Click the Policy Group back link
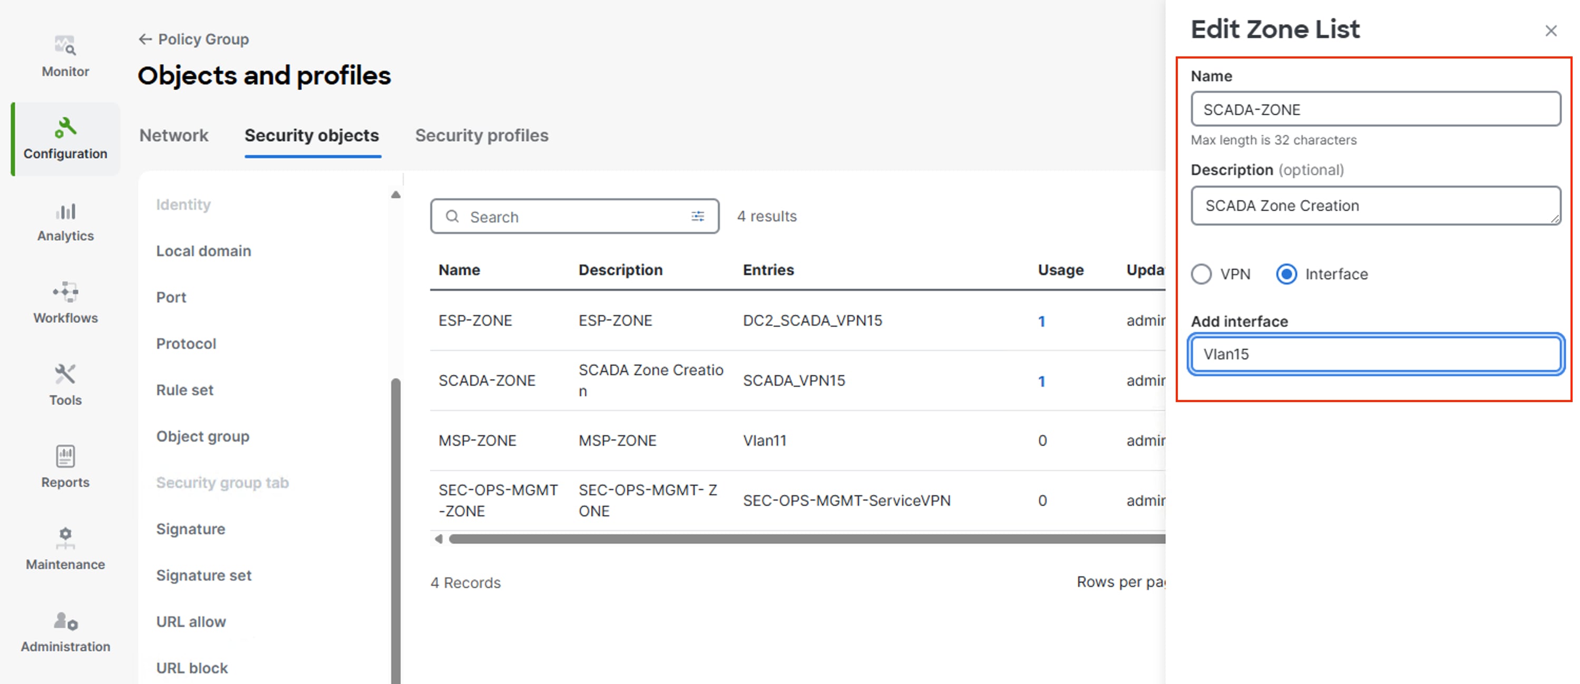This screenshot has height=684, width=1580. (203, 40)
